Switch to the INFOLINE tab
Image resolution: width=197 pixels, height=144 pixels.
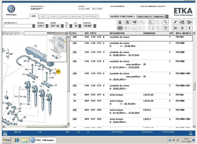pos(77,16)
